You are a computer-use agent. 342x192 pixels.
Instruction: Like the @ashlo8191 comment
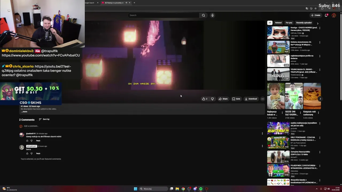27,141
